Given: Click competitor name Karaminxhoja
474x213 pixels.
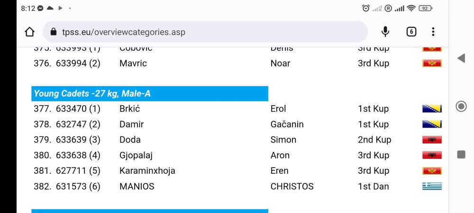Looking at the screenshot, I should pos(147,171).
